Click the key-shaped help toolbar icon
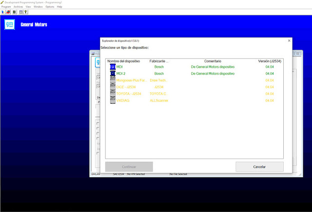 click(26, 12)
